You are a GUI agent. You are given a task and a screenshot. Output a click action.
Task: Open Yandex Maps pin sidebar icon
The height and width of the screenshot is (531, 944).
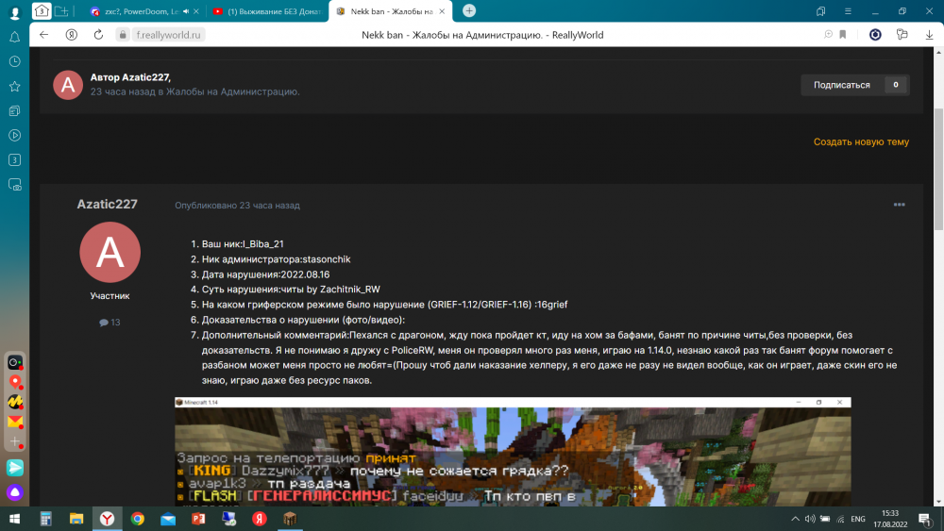[x=14, y=382]
